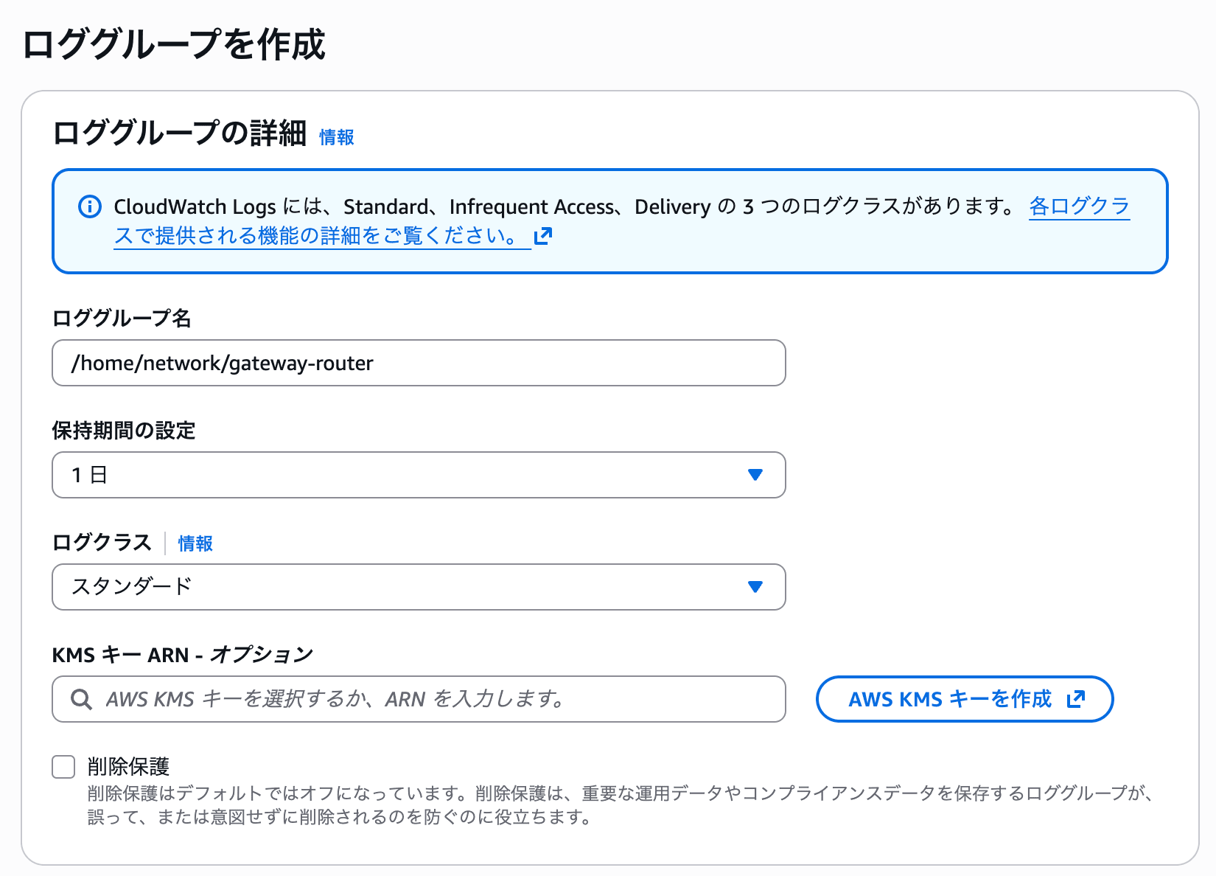
Task: Click the external link icon after the log class details link
Action: pos(543,236)
